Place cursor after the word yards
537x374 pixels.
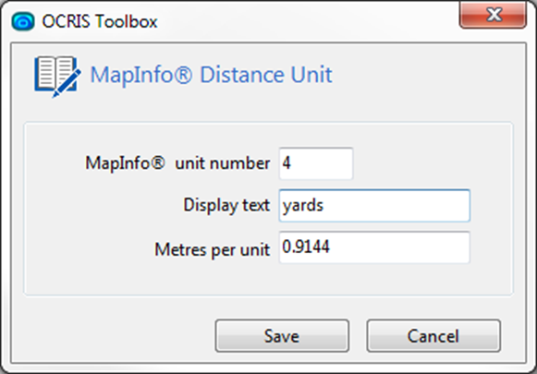pos(324,205)
